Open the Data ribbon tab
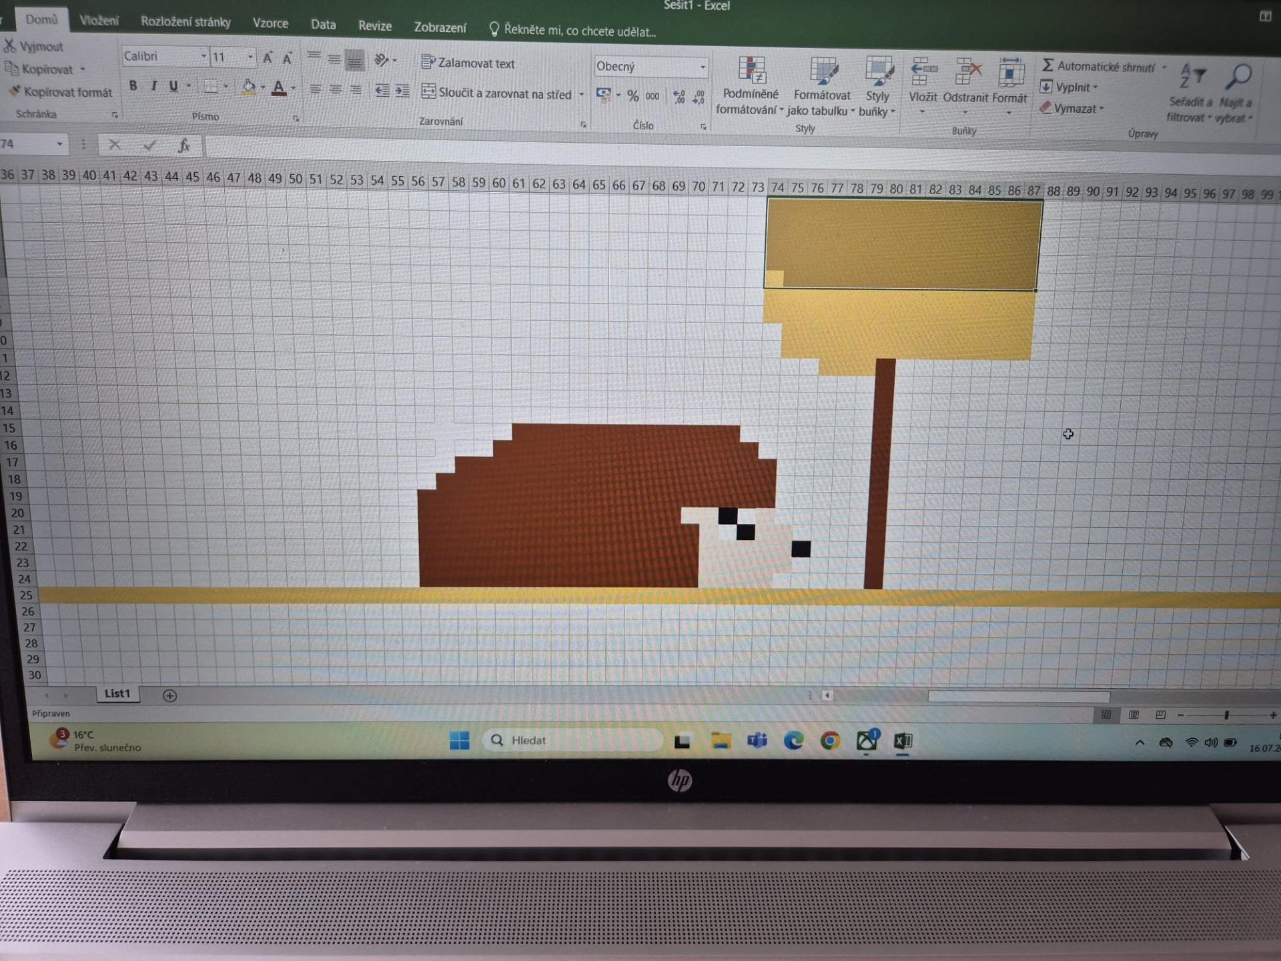1281x961 pixels. [323, 25]
